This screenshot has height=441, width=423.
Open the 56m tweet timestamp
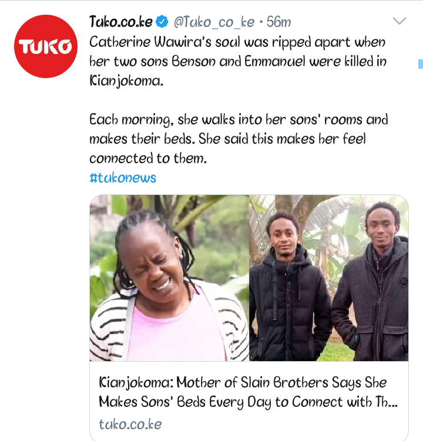tap(278, 22)
